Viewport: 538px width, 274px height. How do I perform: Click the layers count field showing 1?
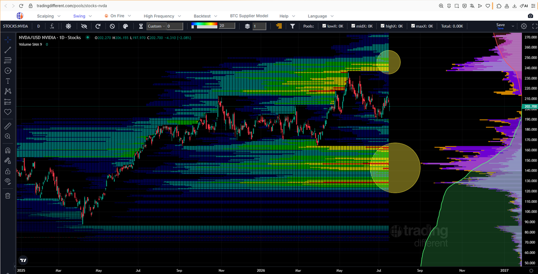click(260, 26)
